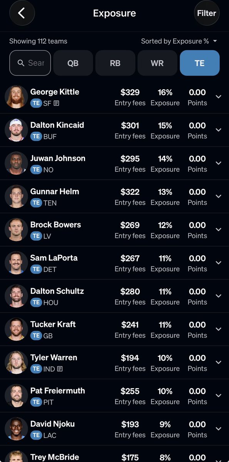Tap the TE badge under Brock Bowers
229x462 pixels.
tap(36, 236)
